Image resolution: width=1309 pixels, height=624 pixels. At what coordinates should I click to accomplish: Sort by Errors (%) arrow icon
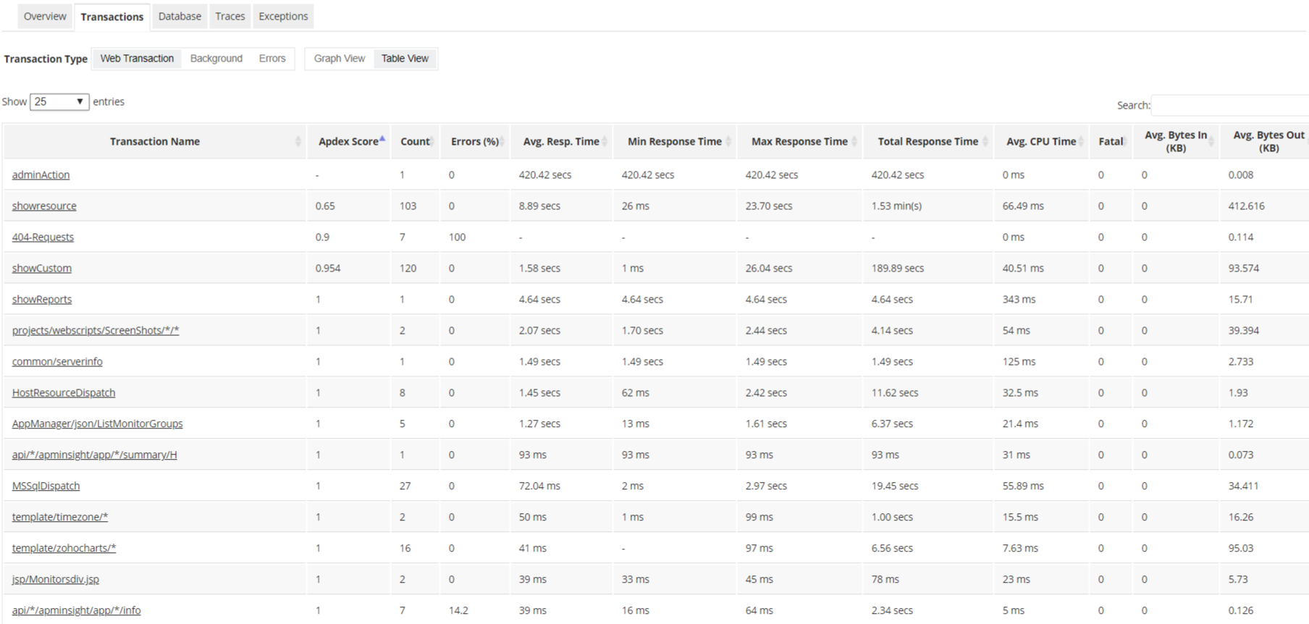[x=502, y=142]
